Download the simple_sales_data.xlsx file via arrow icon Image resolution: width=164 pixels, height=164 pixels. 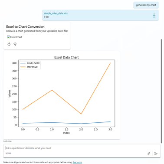(x=154, y=15)
